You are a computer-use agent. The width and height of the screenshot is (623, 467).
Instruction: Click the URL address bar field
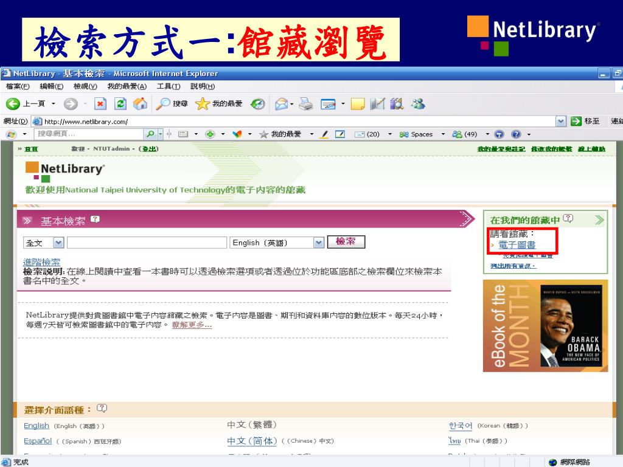point(294,121)
